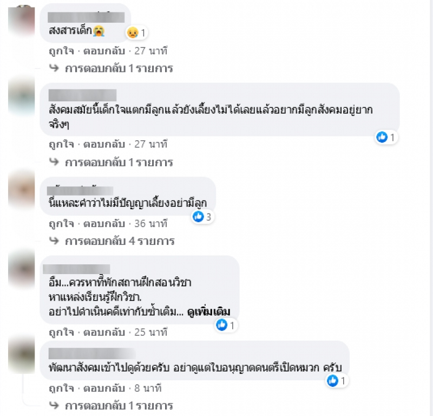Click the reply arrow icon beside 4 replies
Screen dimensions: 433x416
coord(54,240)
